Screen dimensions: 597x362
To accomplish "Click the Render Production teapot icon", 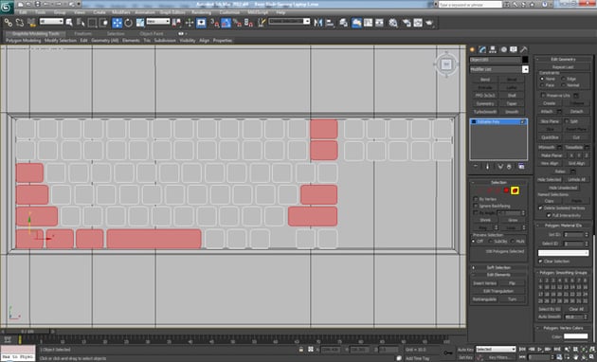I will pos(429,23).
